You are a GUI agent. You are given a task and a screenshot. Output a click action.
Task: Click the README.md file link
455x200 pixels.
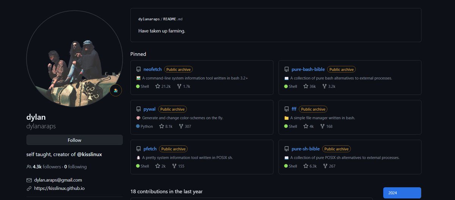[x=173, y=19]
